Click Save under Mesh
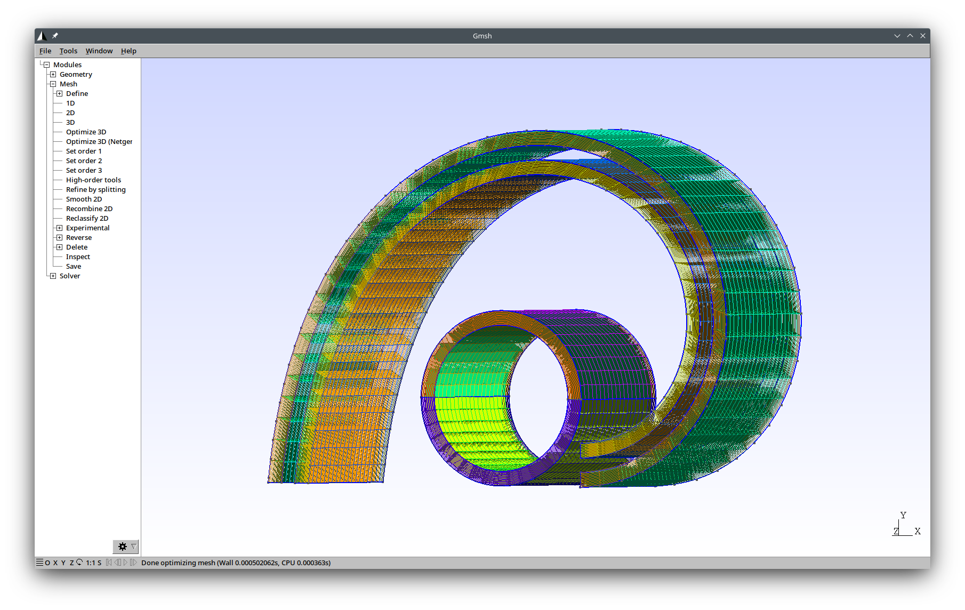The height and width of the screenshot is (610, 965). 74,267
